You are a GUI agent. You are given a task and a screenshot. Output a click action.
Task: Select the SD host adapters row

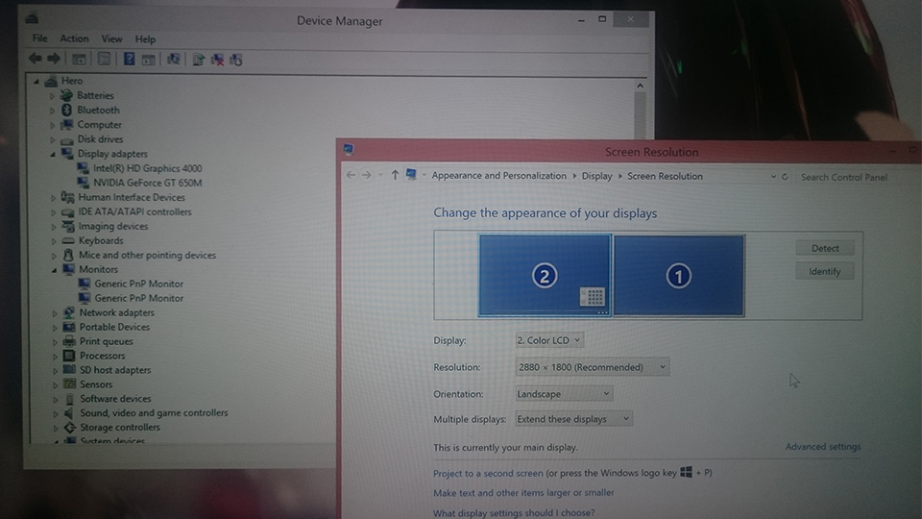pyautogui.click(x=115, y=370)
